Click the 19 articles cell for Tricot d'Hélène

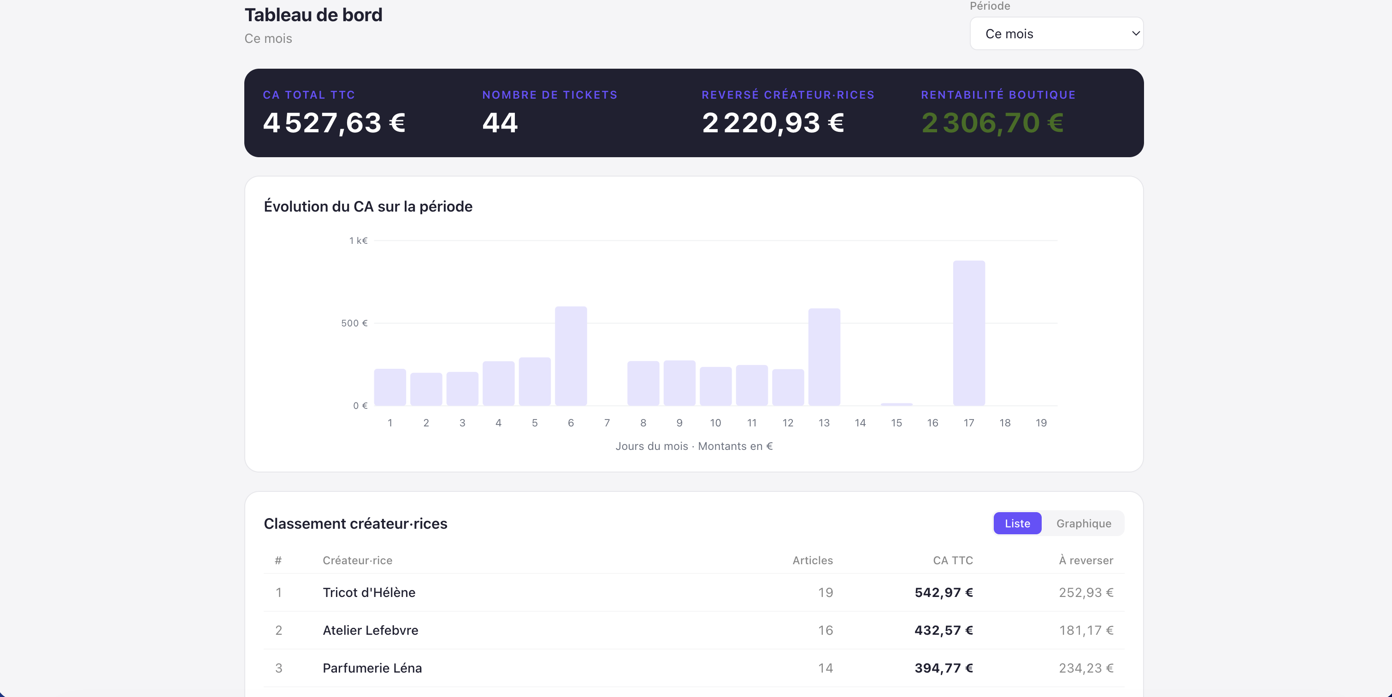(825, 592)
